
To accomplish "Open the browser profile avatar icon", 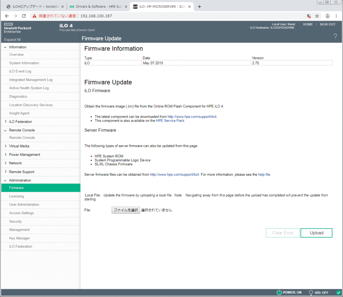I will (328, 16).
